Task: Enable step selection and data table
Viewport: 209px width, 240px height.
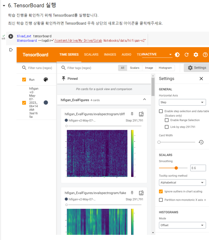Action: click(x=161, y=111)
